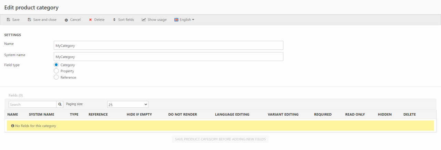Click the English flag icon

coord(176,20)
